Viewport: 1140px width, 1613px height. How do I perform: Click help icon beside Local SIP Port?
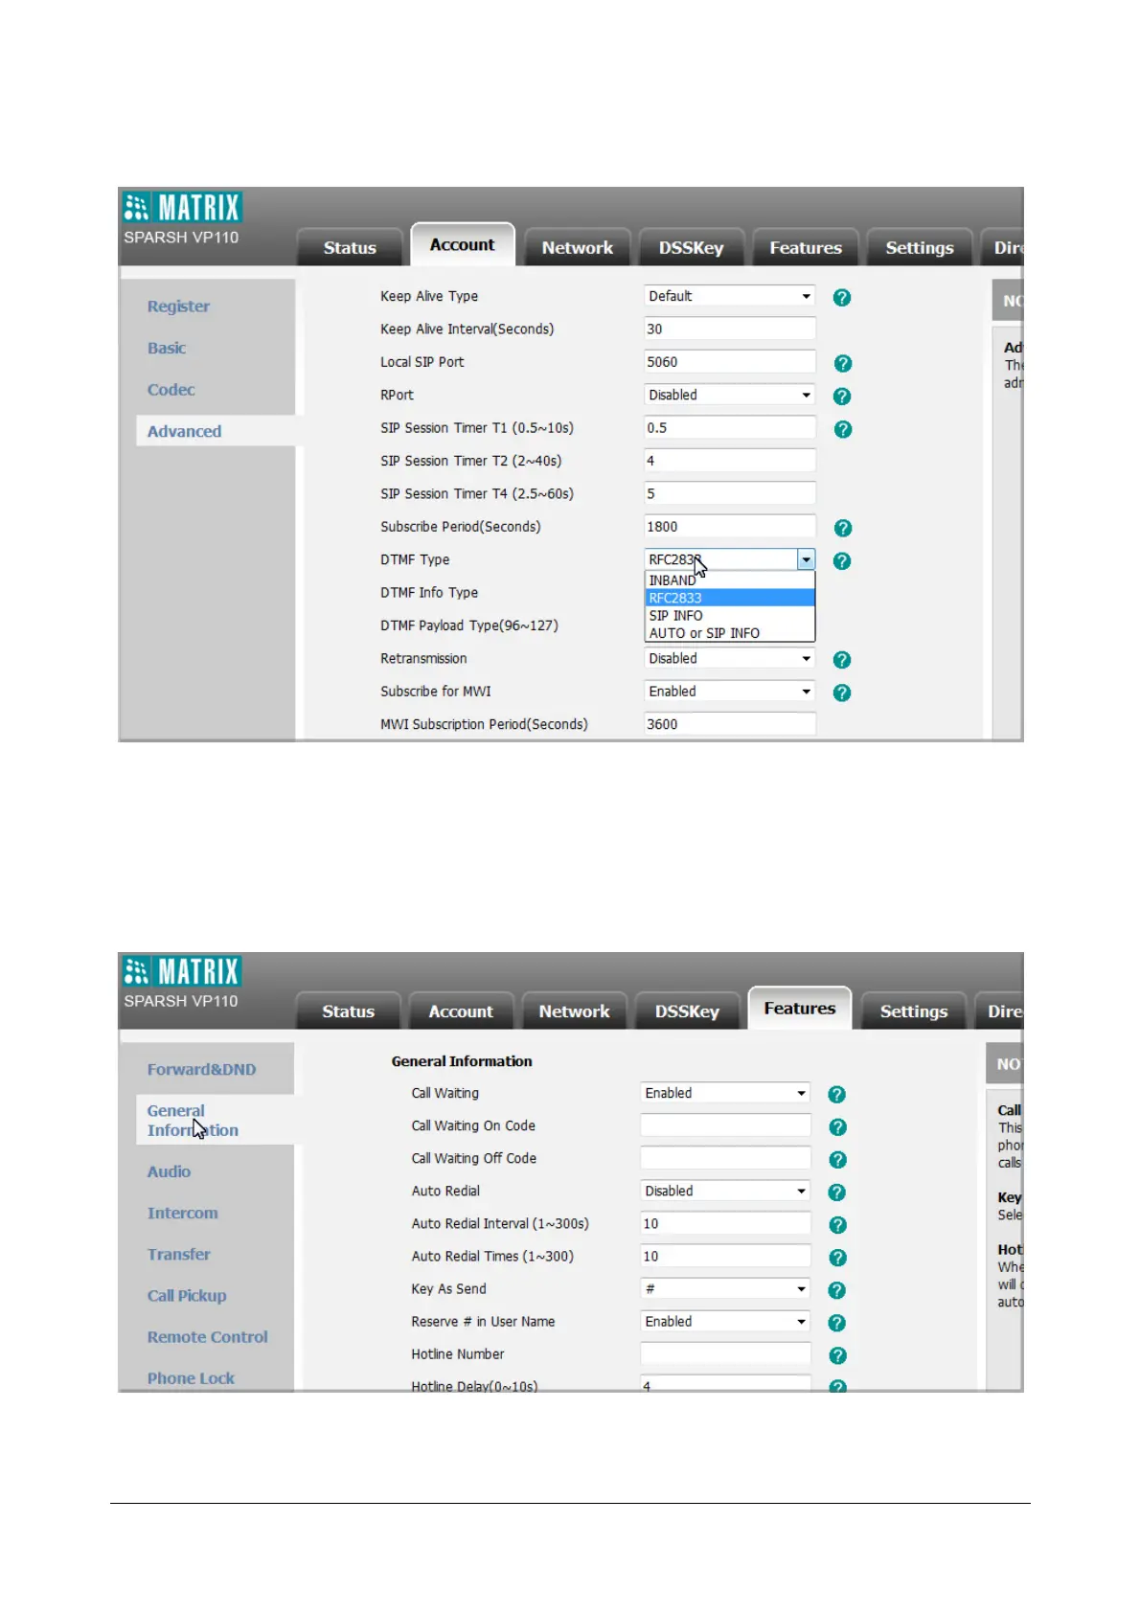(x=842, y=363)
